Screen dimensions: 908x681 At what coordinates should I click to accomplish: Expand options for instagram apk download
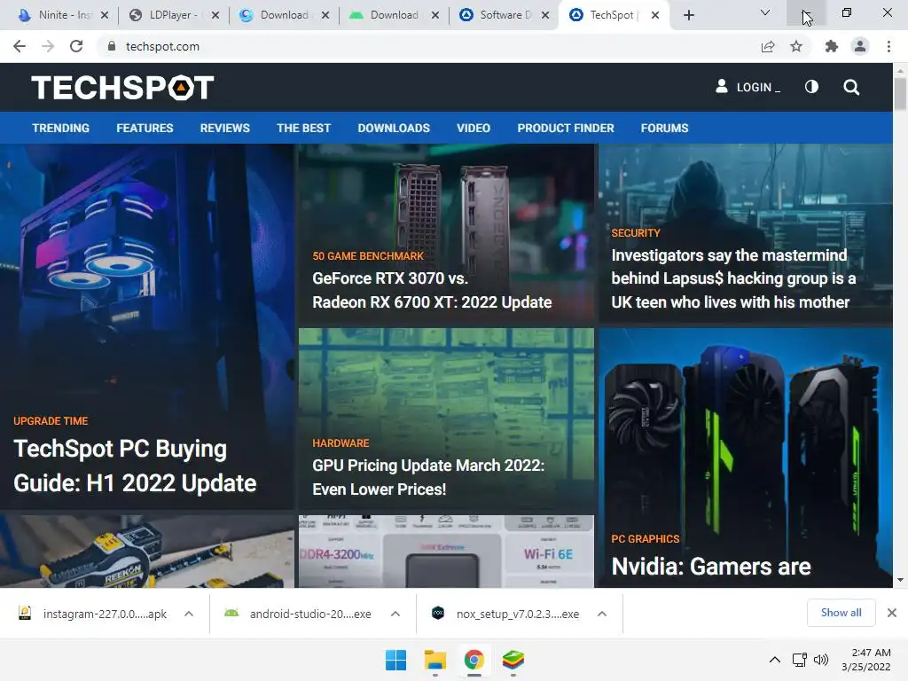click(189, 614)
